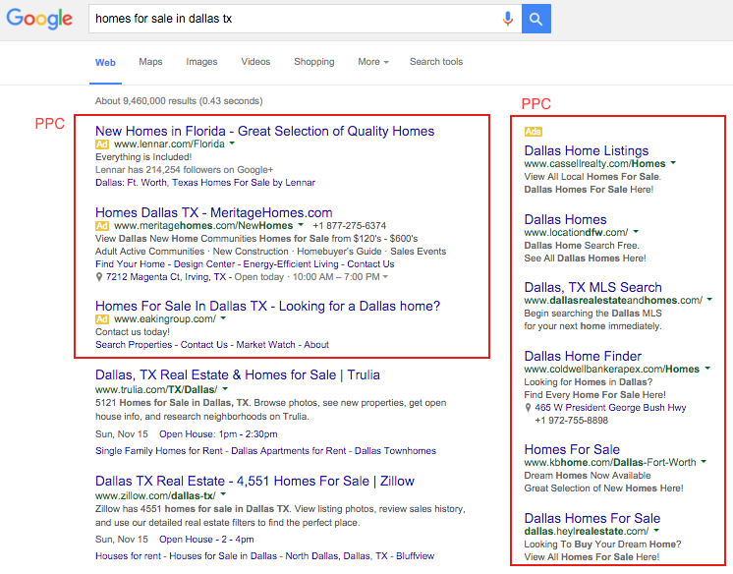Click 'Single Family Homes for Rent' link
Viewport: 733px width, 574px height.
click(159, 451)
